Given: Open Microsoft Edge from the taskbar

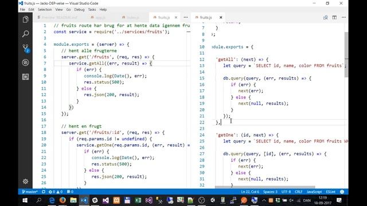Looking at the screenshot, I should pos(52,200).
